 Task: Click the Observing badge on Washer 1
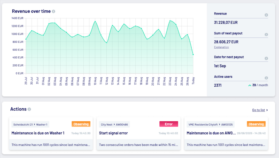[81, 124]
